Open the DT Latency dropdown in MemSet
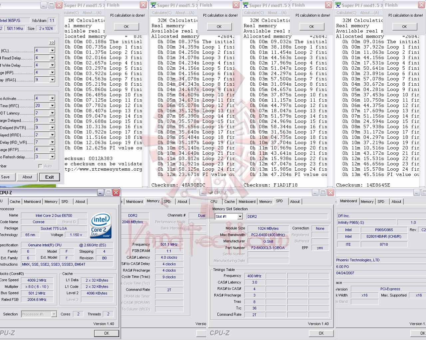This screenshot has height=340, width=426. 52,113
